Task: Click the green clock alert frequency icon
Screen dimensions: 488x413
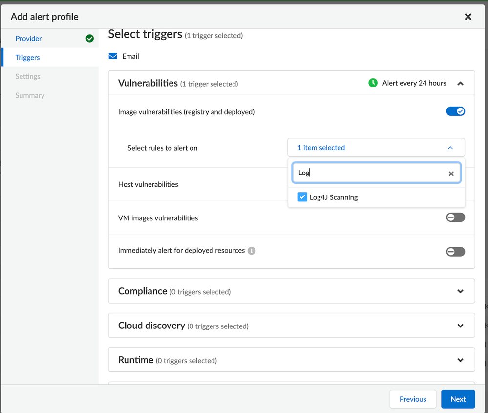Action: (373, 83)
